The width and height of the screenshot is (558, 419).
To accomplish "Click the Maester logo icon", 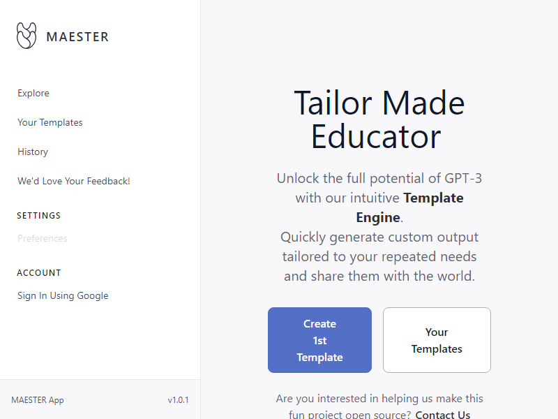I will [x=27, y=36].
